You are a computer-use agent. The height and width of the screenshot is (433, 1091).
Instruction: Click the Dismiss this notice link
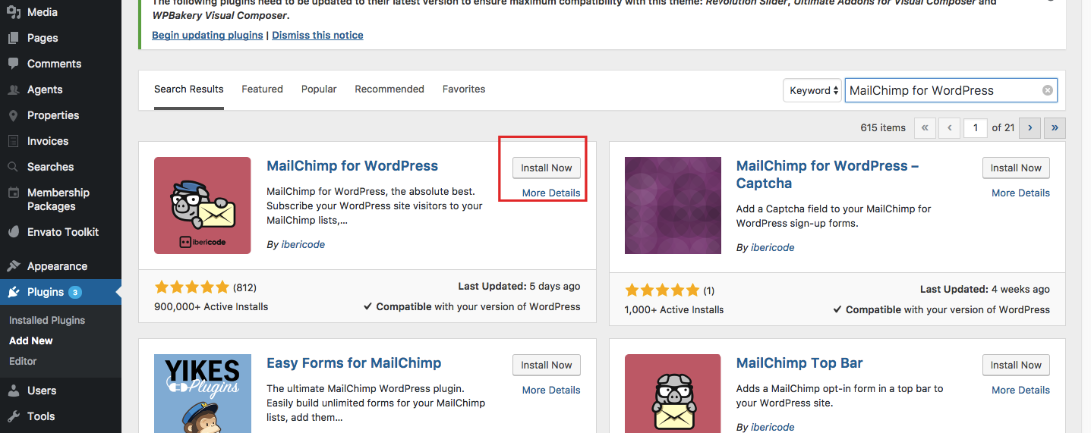[317, 35]
